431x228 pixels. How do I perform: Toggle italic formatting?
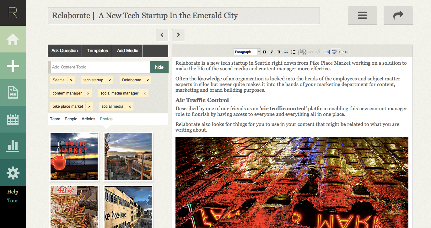tap(272, 52)
